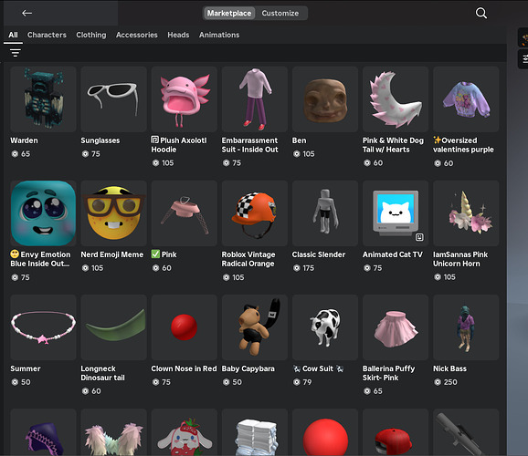528x456 pixels.
Task: Click the emote badge on Animated Cat TV
Action: [x=419, y=237]
